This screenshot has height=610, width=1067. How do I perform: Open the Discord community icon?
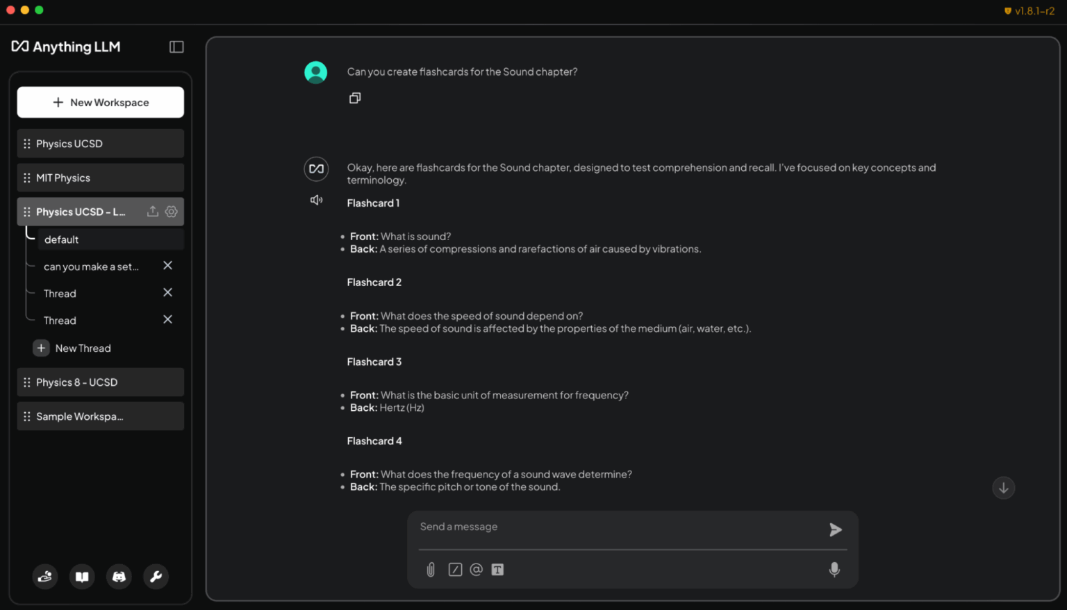[119, 577]
